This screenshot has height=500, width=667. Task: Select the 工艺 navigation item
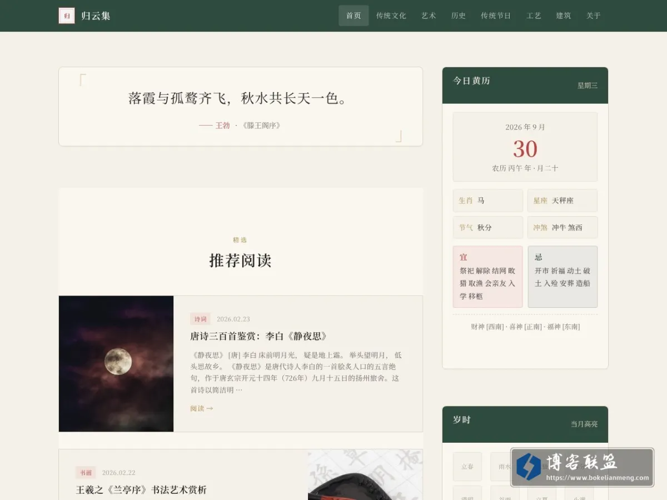534,16
